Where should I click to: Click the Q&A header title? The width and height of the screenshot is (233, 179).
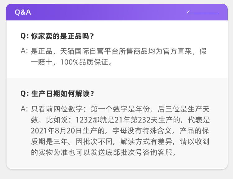(23, 12)
